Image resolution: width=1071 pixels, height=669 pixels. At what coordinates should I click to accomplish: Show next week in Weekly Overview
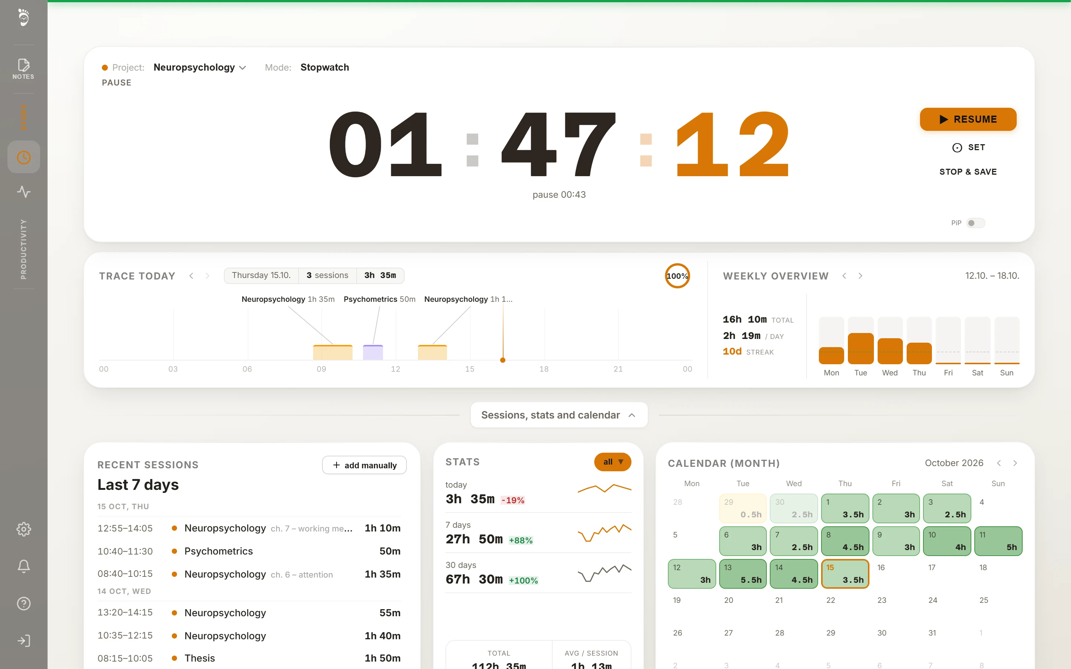[861, 276]
